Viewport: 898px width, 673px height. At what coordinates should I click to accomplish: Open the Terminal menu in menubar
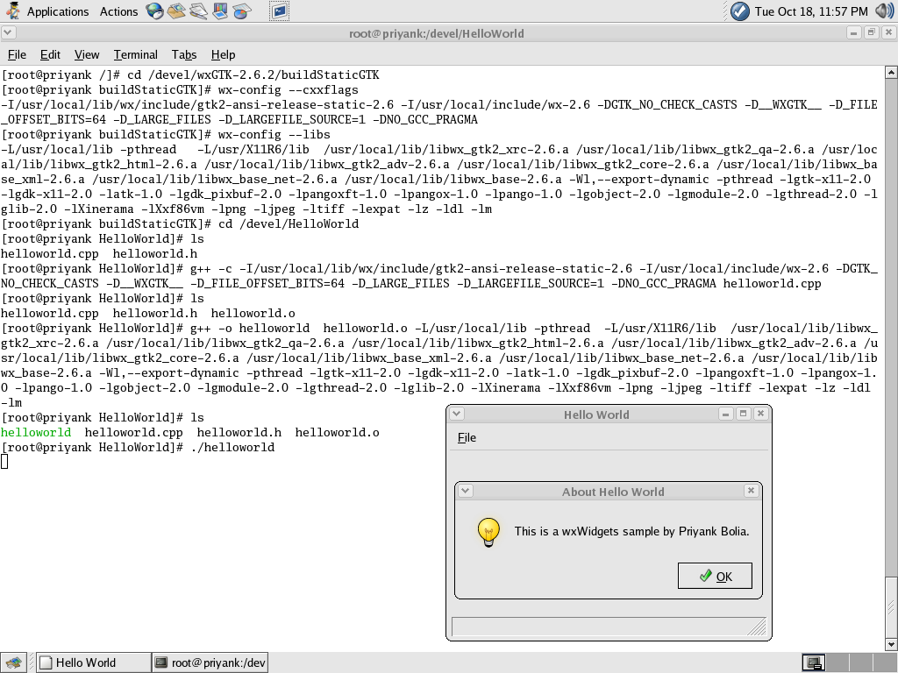(x=135, y=54)
